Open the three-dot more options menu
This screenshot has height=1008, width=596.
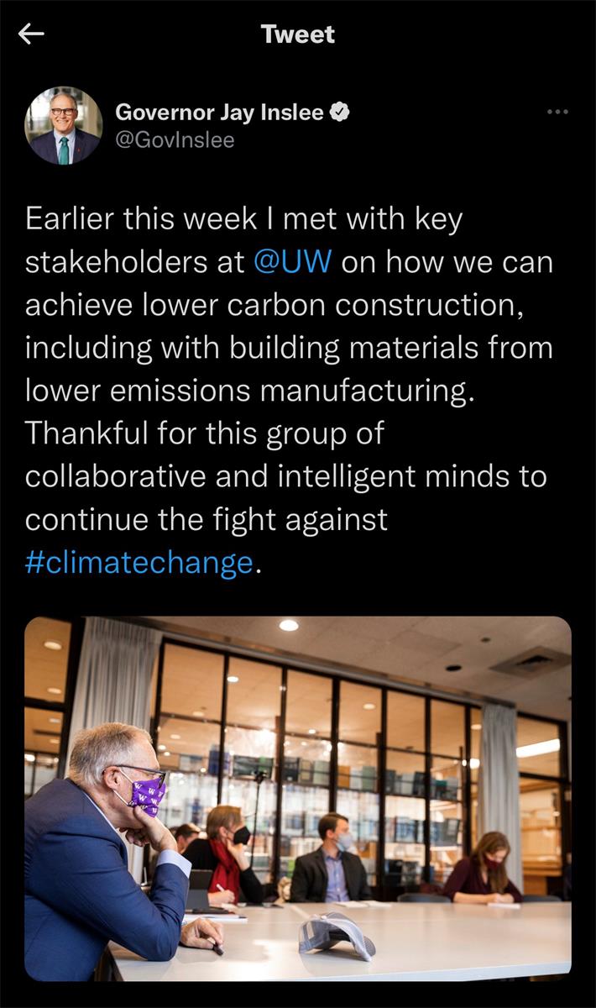(557, 111)
